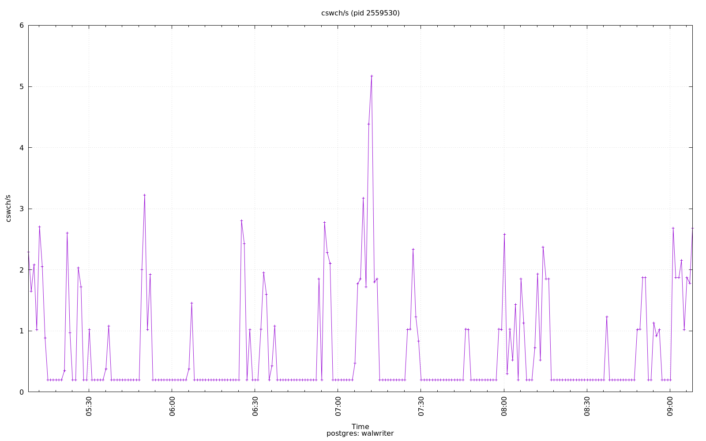The height and width of the screenshot is (441, 706).
Task: Click the vertical 'cswch/s' y-axis label
Action: coord(8,208)
